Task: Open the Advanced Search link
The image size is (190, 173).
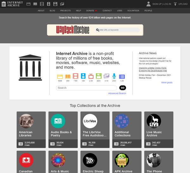Action: pyautogui.click(x=117, y=93)
